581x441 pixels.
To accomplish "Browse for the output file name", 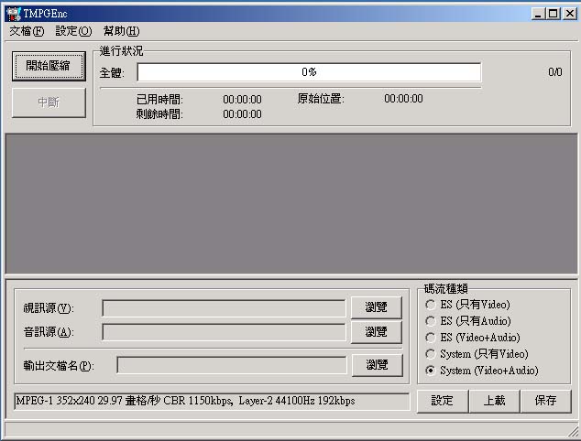I will tap(377, 365).
